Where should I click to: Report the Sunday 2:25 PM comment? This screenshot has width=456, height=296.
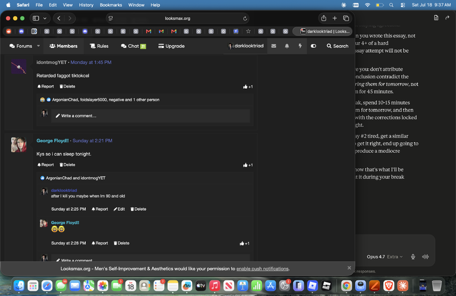[100, 209]
